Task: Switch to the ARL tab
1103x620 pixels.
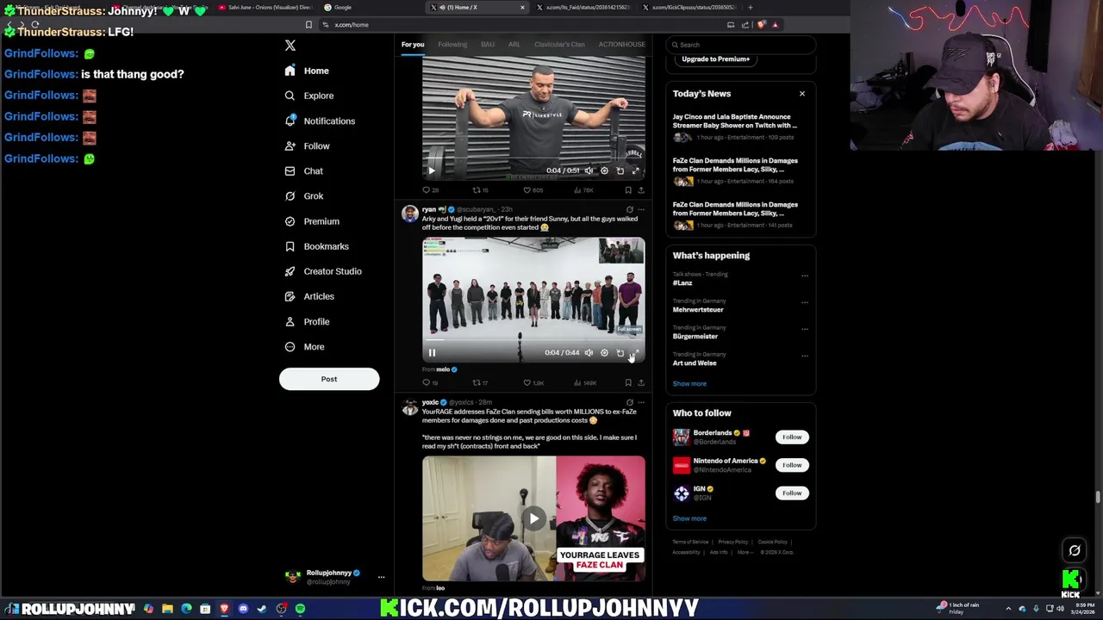Action: coord(514,45)
